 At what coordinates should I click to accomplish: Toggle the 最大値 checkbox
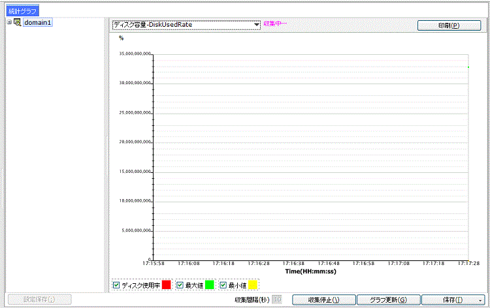click(180, 285)
